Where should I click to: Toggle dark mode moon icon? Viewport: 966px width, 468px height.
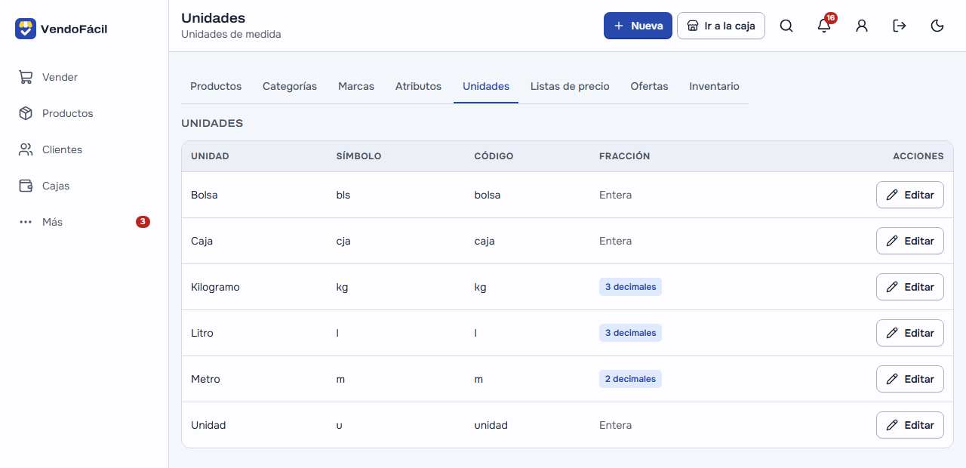click(937, 26)
